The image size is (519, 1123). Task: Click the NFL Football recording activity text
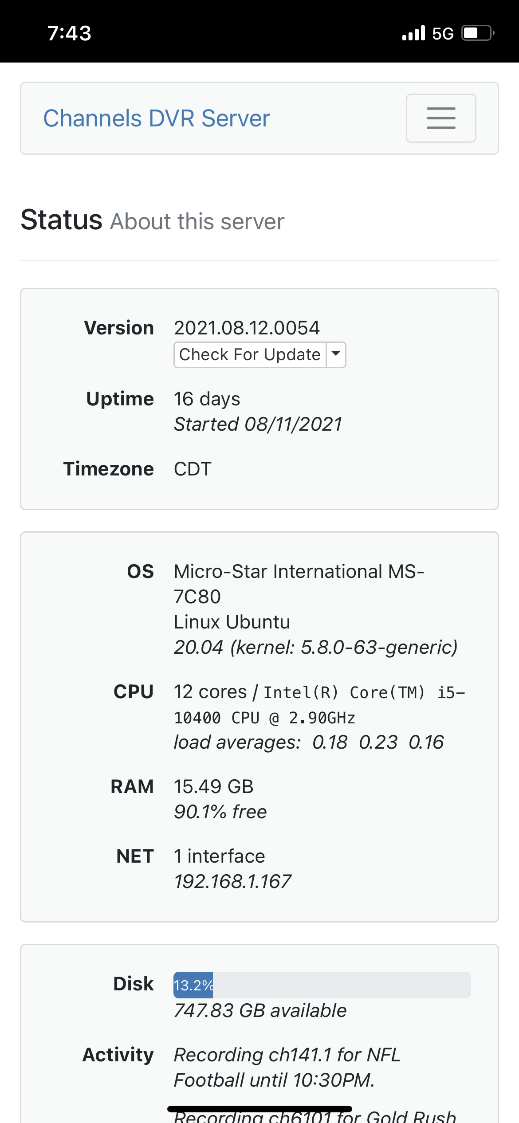tap(287, 1067)
